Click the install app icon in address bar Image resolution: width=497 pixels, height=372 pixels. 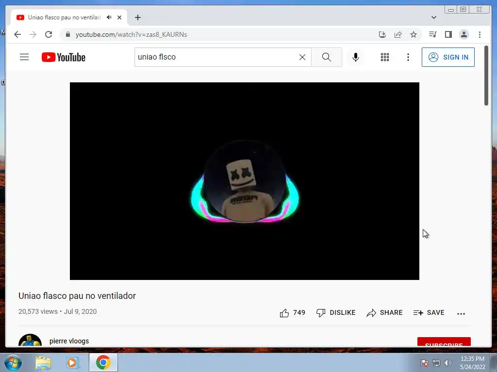coord(382,34)
